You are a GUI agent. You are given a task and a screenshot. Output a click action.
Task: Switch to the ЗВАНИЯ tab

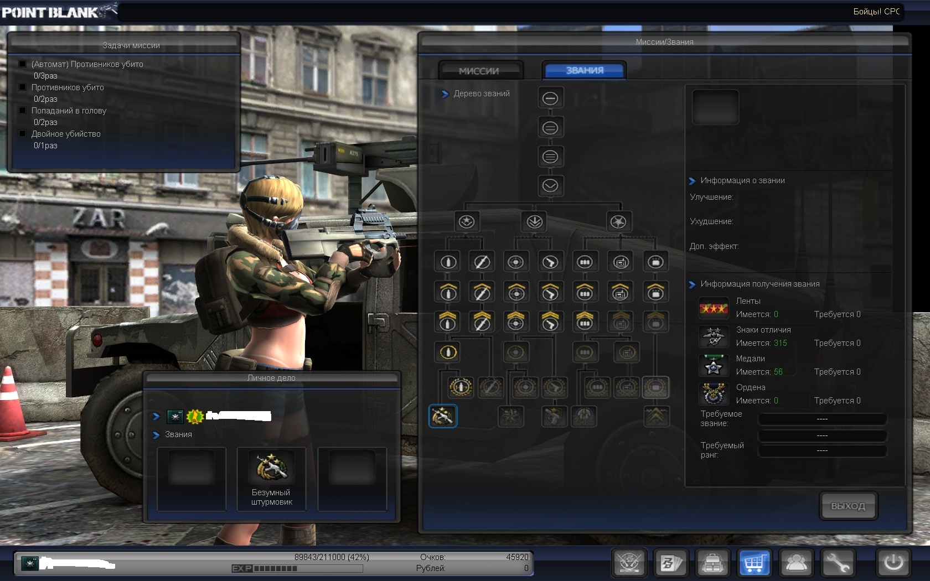(x=585, y=70)
